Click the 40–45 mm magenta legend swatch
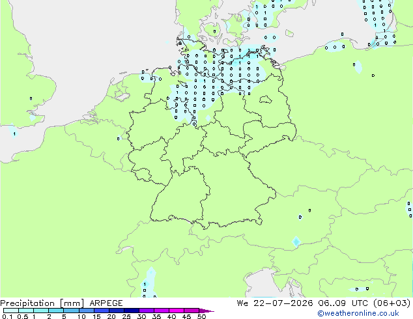 tap(177, 311)
